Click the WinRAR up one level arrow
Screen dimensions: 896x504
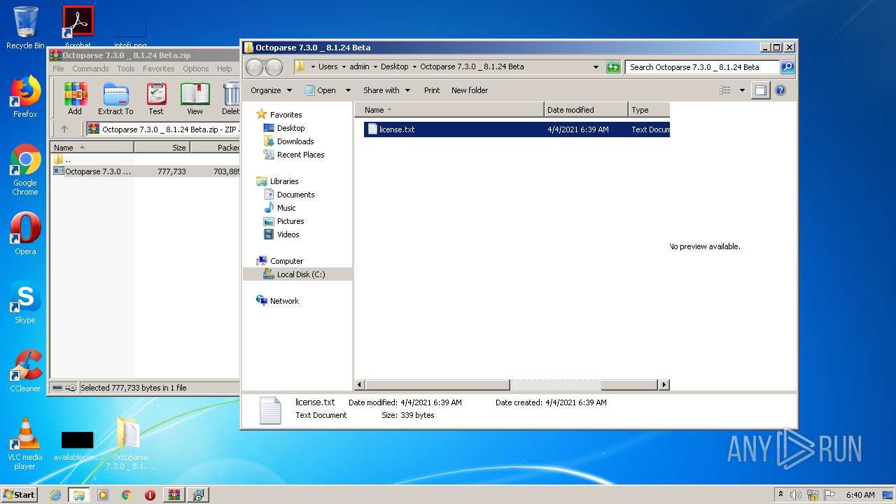click(64, 129)
